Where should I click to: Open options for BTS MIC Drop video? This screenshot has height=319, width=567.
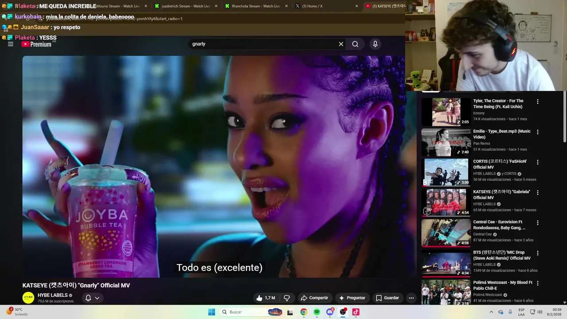(538, 253)
